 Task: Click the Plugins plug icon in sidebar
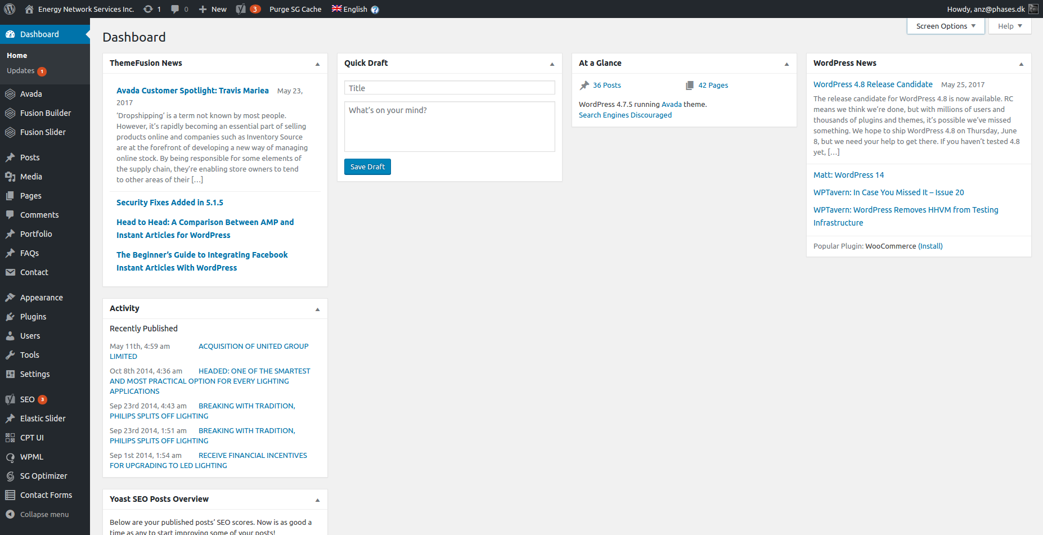click(10, 317)
